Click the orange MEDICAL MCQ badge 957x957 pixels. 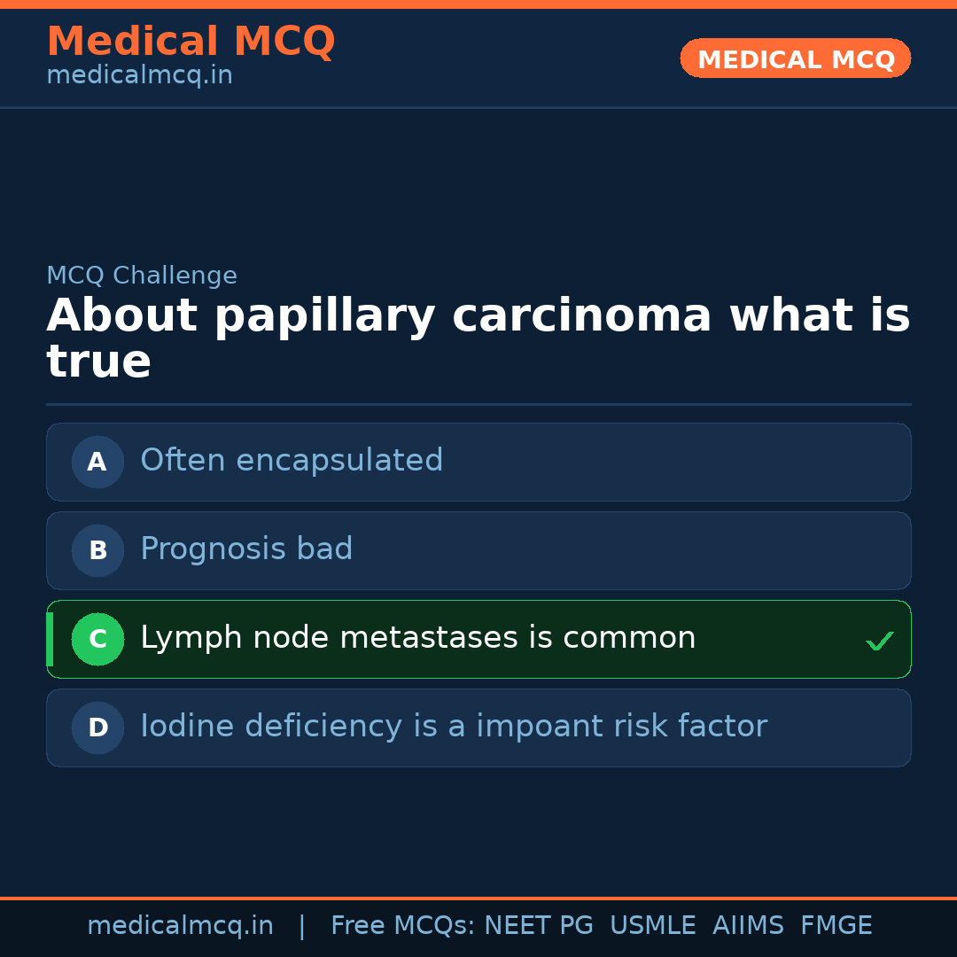[x=795, y=58]
